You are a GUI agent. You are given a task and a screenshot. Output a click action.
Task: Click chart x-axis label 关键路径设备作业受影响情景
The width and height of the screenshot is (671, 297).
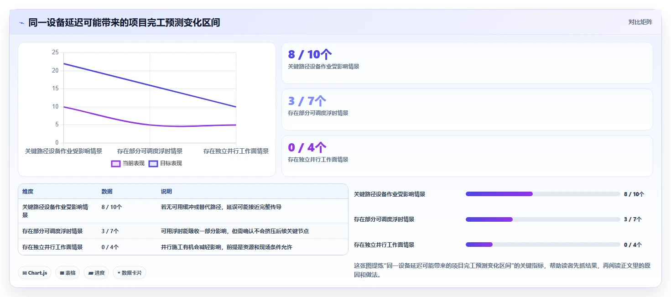63,151
